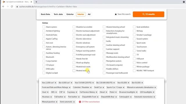This screenshot has width=186, height=104.
Task: Remove the Bis 338 kW filter chip
Action: click(x=114, y=83)
